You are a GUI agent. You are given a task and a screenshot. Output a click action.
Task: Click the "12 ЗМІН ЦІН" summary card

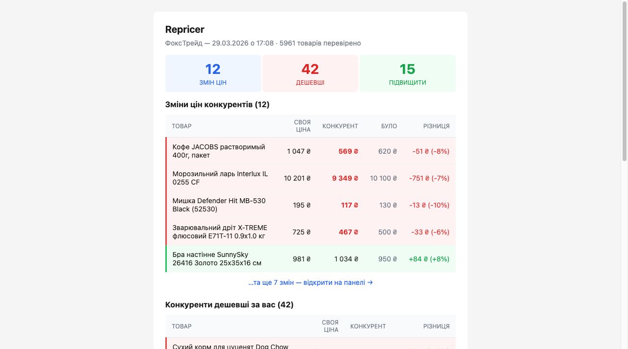click(x=213, y=73)
